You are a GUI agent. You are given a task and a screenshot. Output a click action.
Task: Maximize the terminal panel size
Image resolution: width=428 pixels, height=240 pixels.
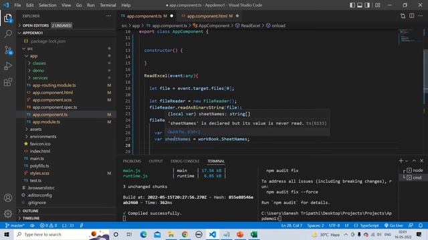click(414, 161)
